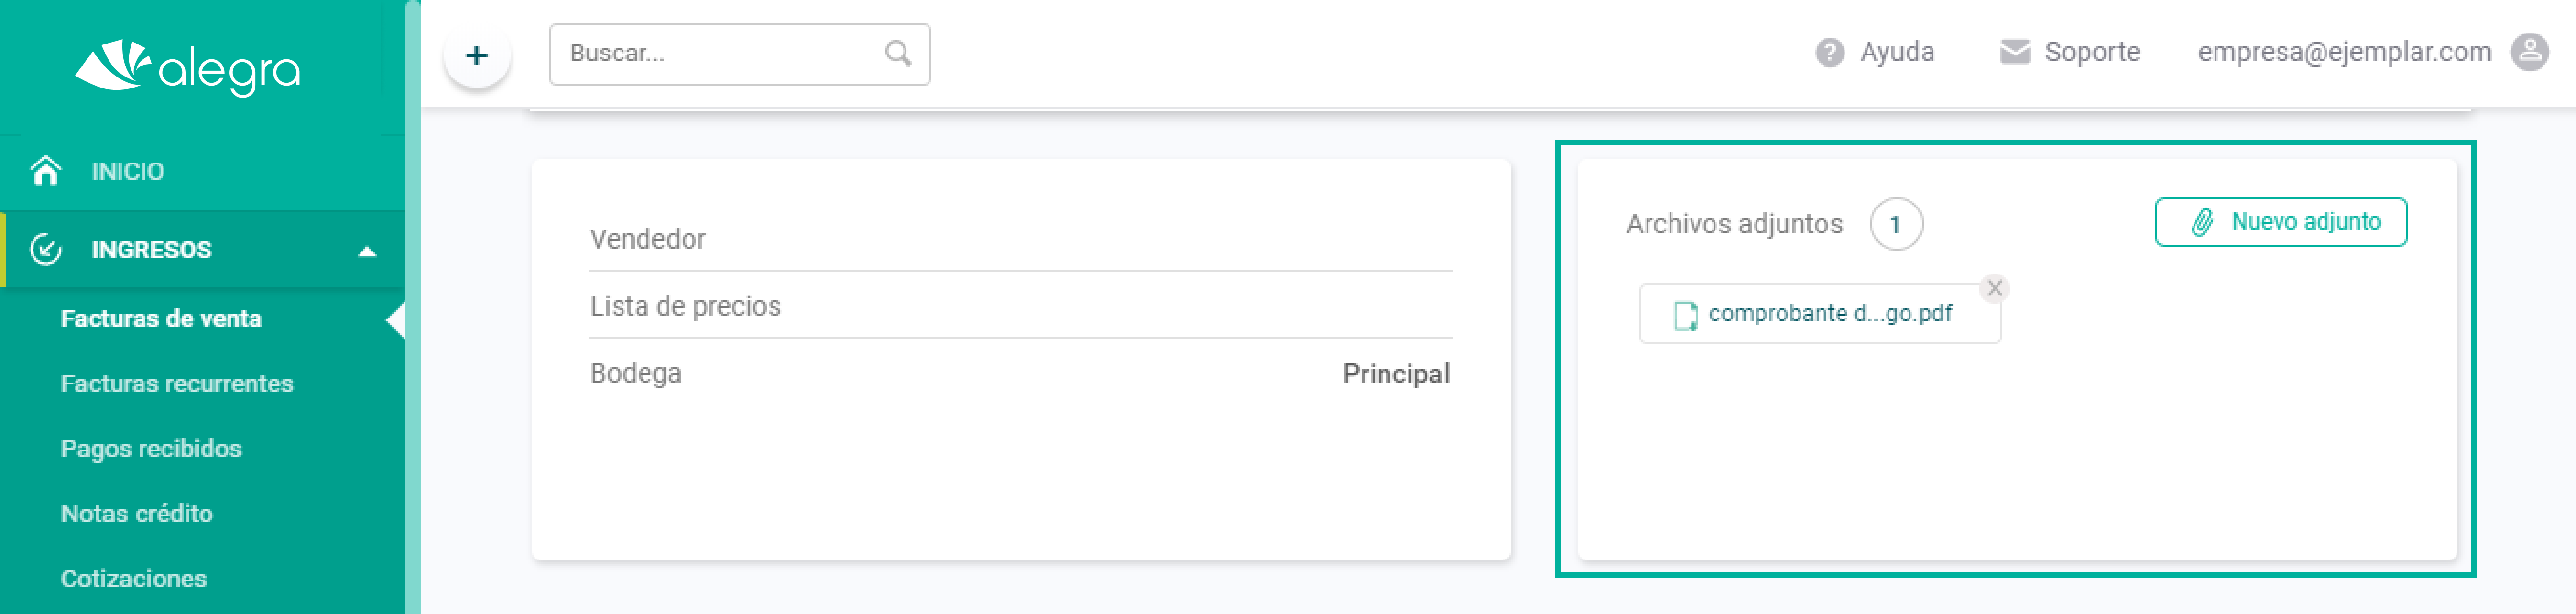Open the comprobante PDF attachment
The width and height of the screenshot is (2576, 614).
click(1819, 314)
